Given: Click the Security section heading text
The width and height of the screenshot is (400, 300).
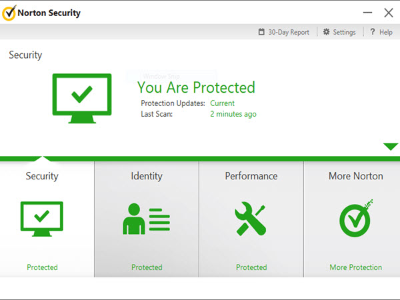Looking at the screenshot, I should (x=25, y=55).
